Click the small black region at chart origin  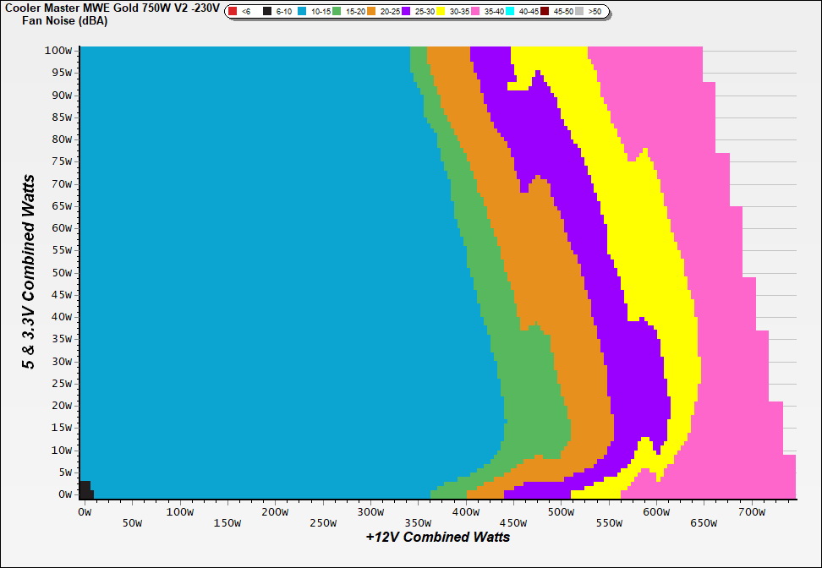click(x=85, y=489)
